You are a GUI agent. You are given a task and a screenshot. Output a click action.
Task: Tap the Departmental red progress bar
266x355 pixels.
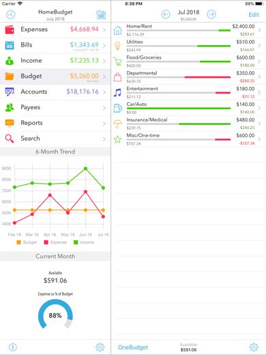[207, 77]
